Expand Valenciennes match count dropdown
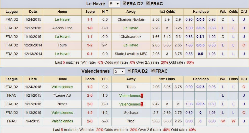The width and height of the screenshot is (249, 133). 119,71
